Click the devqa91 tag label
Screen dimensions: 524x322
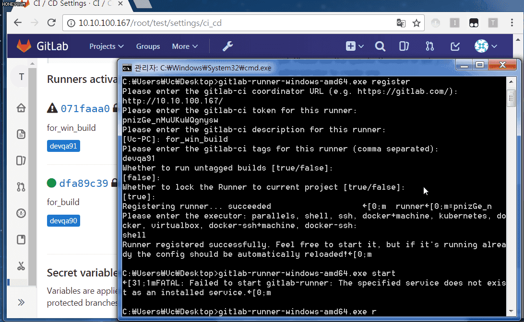[x=63, y=146]
